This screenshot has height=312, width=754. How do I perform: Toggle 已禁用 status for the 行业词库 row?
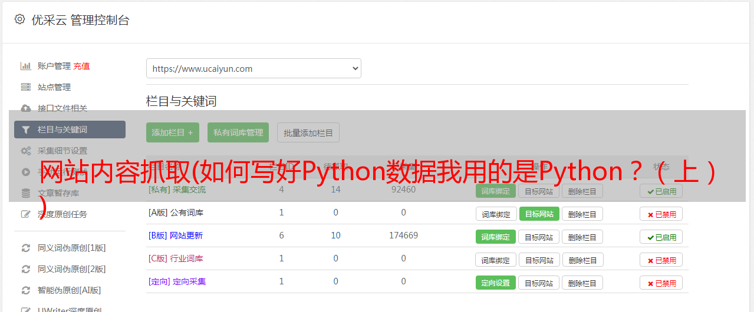tap(661, 260)
